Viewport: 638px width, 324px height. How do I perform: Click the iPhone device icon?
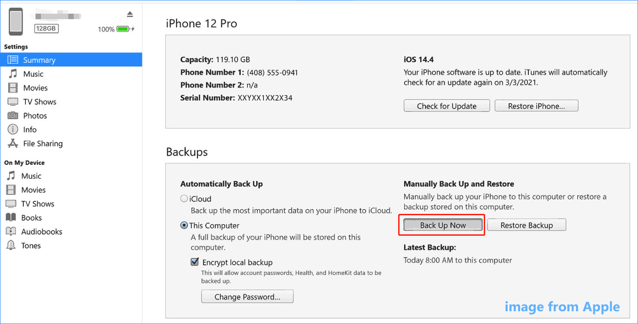coord(16,21)
